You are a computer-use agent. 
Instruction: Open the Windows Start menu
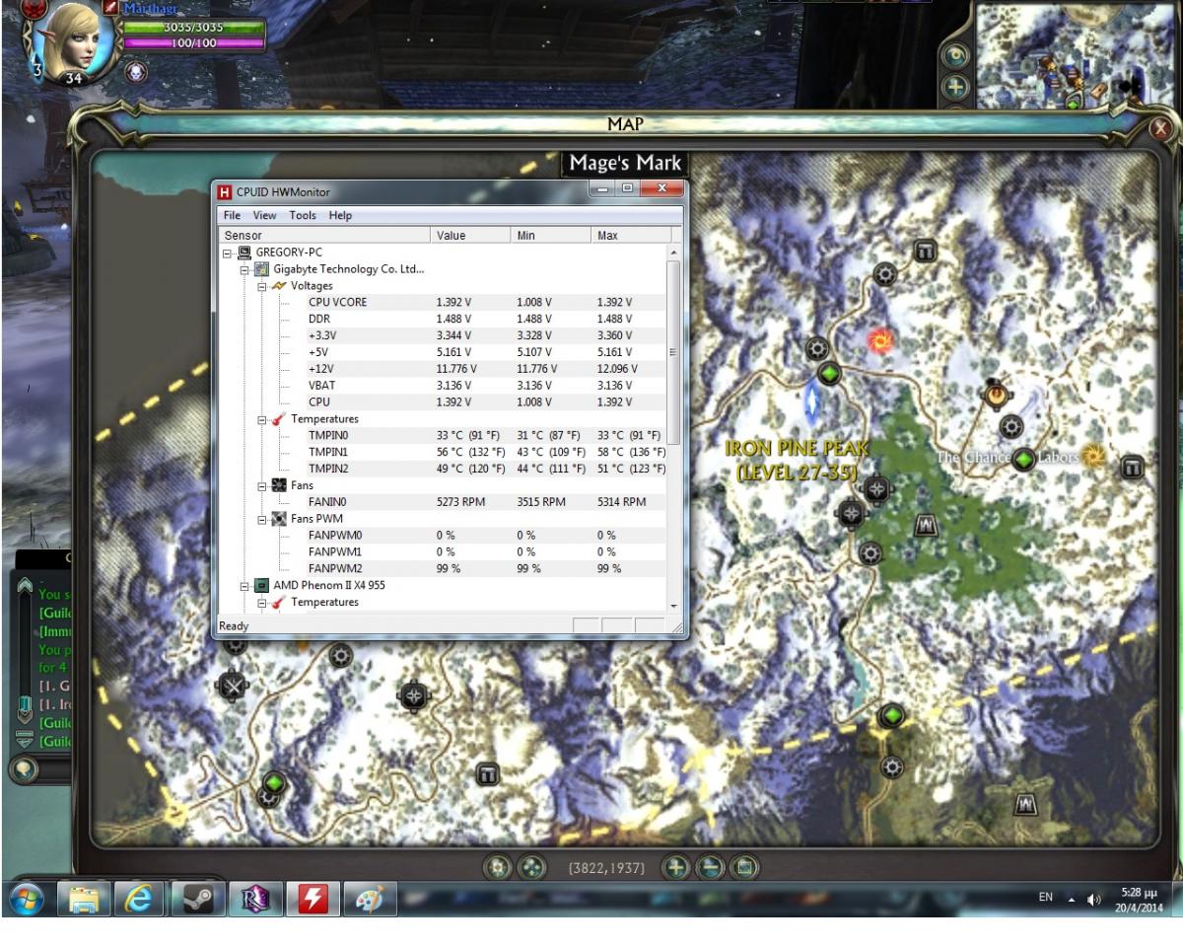pyautogui.click(x=29, y=900)
